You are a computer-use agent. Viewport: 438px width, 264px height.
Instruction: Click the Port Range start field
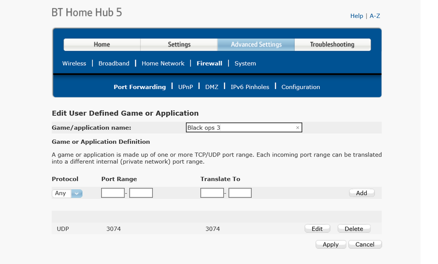tap(113, 193)
